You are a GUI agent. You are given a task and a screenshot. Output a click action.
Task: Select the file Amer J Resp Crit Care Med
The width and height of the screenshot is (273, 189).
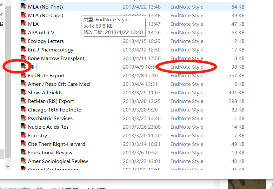point(59,84)
